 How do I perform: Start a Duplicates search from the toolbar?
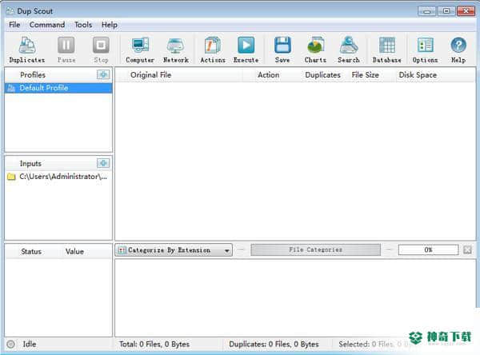pyautogui.click(x=27, y=50)
